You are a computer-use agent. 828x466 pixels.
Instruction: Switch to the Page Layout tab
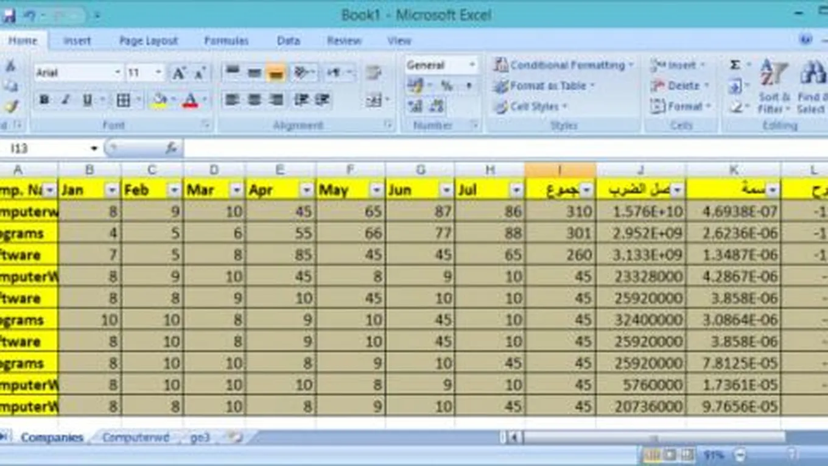coord(149,41)
